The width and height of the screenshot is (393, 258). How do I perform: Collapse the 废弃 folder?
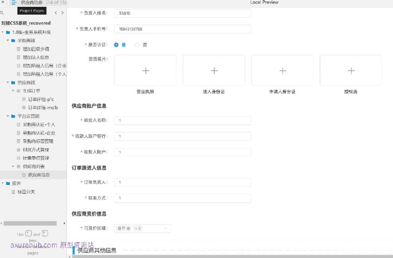[2, 183]
